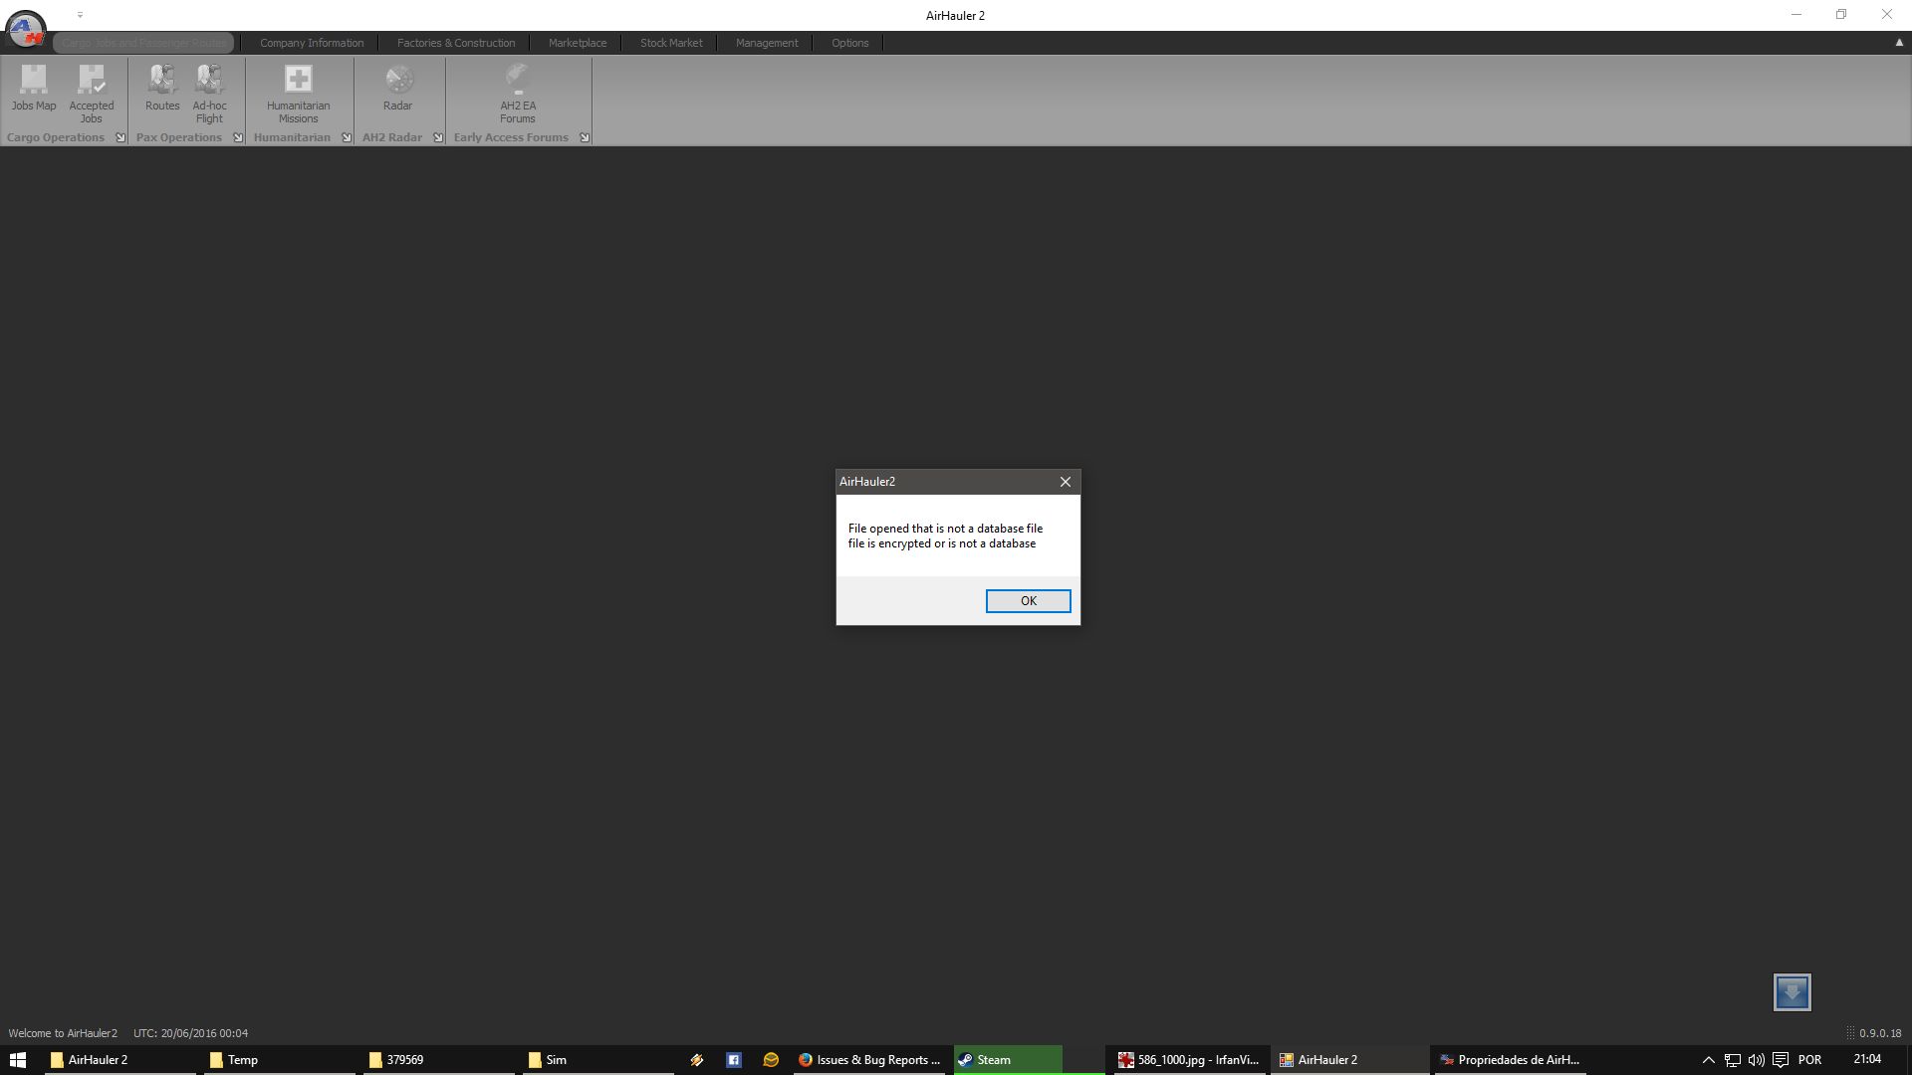Click the AirHauler application logo button
Image resolution: width=1912 pixels, height=1075 pixels.
coord(26,29)
